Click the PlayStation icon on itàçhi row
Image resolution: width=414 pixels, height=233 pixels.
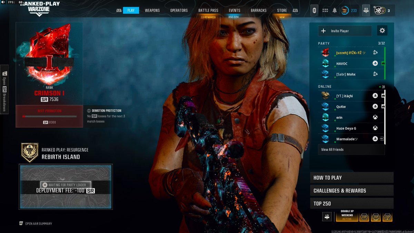pyautogui.click(x=375, y=96)
